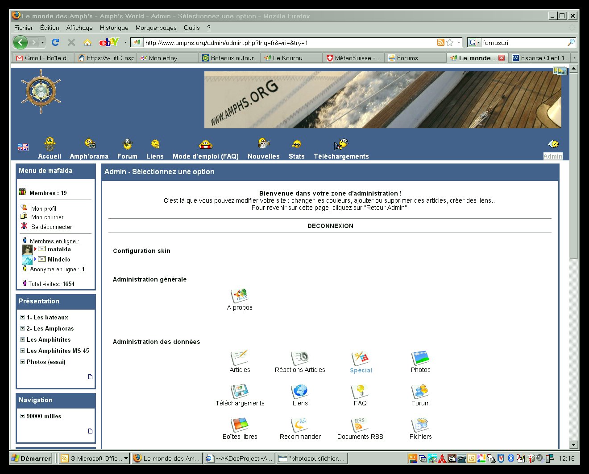Expand the "90000 milles" navigation item
Screen dimensions: 589x474
coord(22,416)
